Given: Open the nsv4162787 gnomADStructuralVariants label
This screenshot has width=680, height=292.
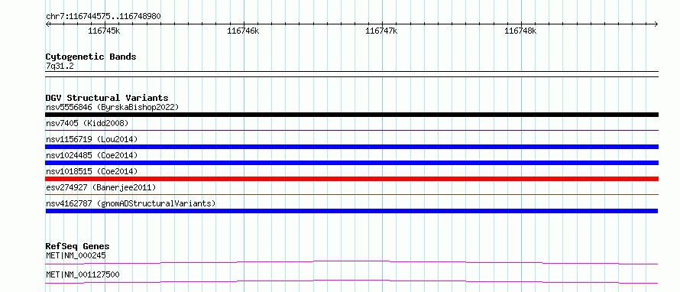Looking at the screenshot, I should tap(131, 203).
